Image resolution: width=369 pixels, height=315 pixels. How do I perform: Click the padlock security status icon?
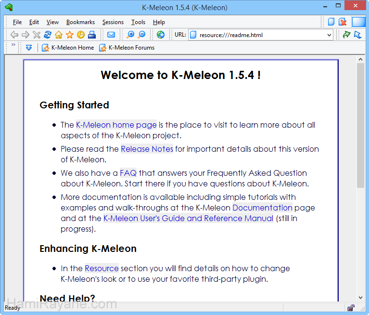(x=351, y=308)
